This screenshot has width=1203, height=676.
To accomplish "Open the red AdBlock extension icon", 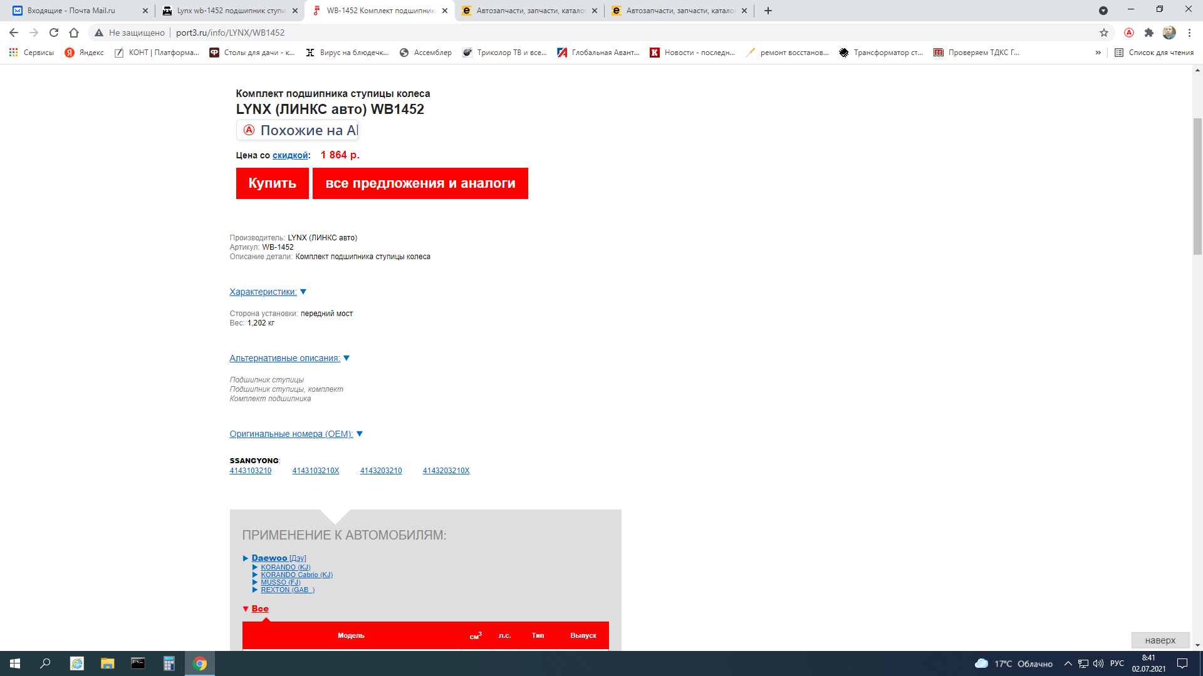I will coord(1129,33).
